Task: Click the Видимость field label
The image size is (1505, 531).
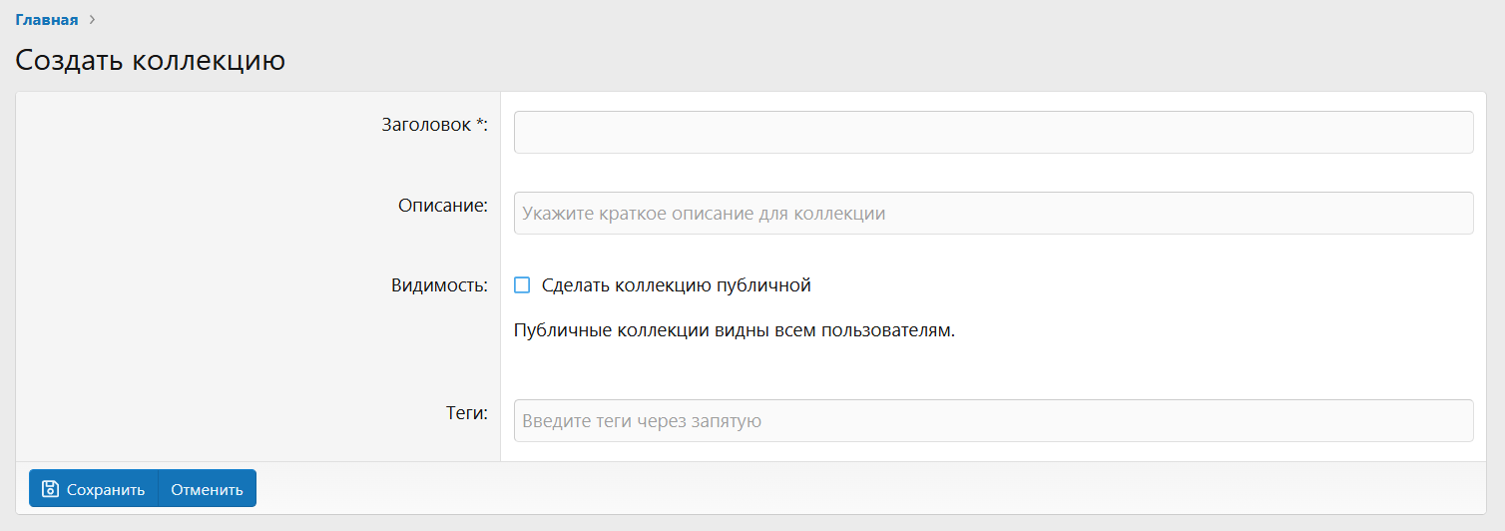Action: 439,285
